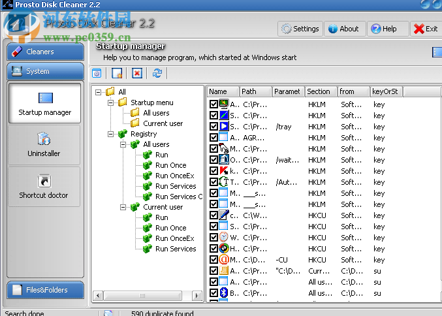442x316 pixels.
Task: Open the Startup manager tool
Action: coord(45,103)
